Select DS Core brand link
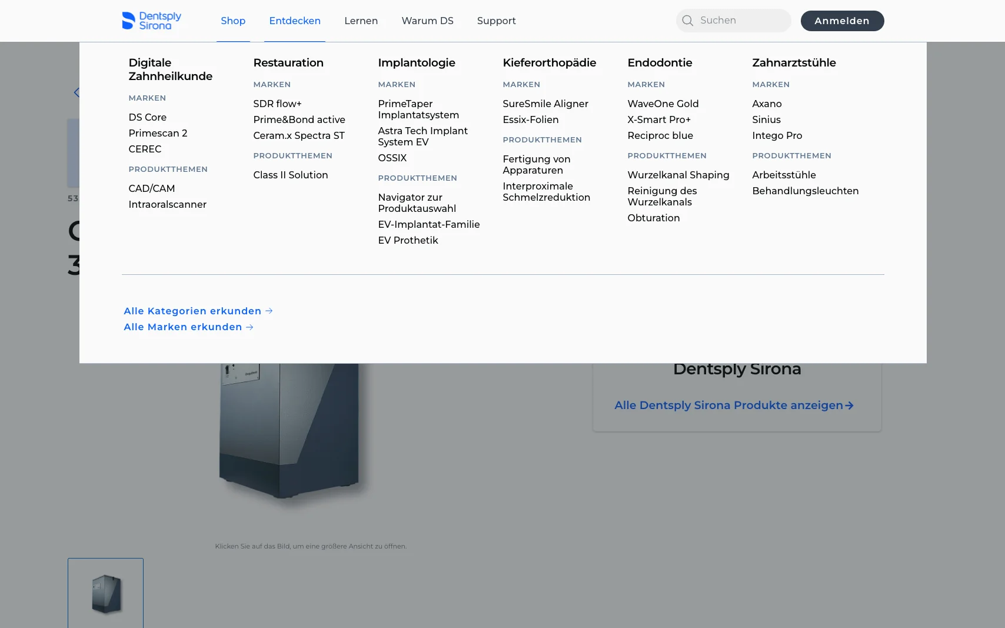Screen dimensions: 1005x628 148,117
